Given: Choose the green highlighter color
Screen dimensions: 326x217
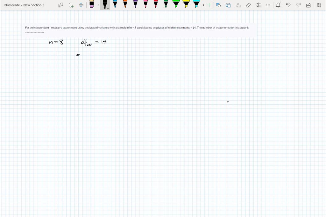Looking at the screenshot, I should (176, 5).
